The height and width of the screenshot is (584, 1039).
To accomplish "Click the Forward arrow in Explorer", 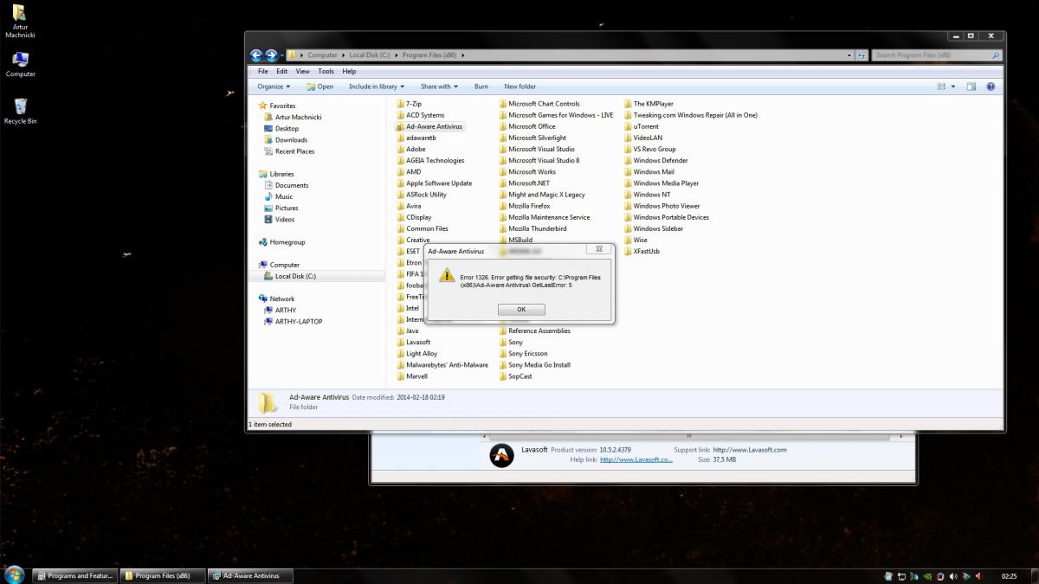I will click(x=271, y=55).
